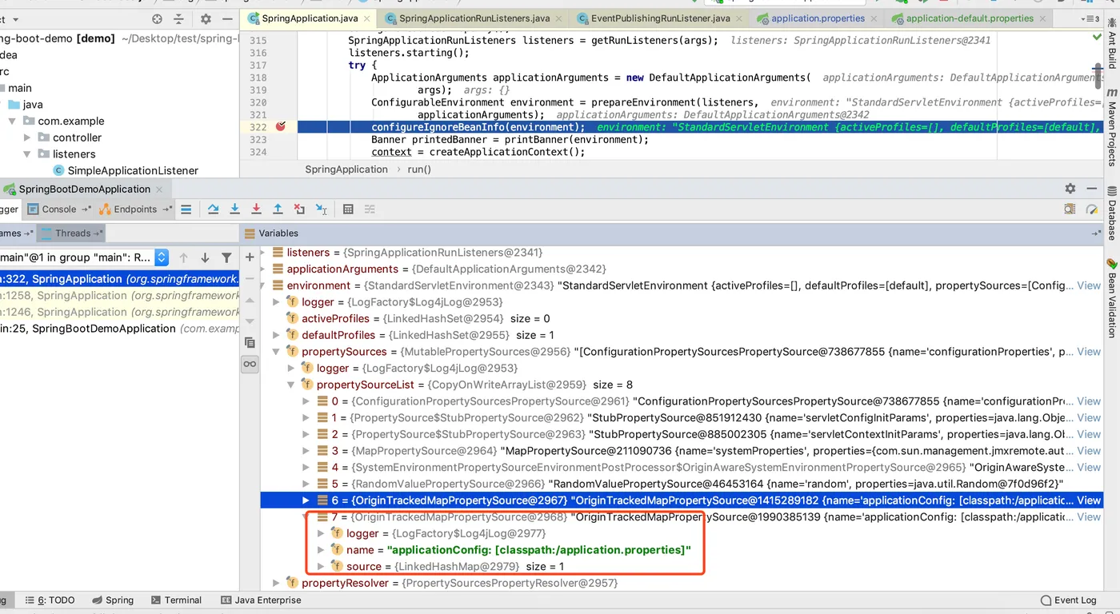Open debug panel settings gear
Viewport: 1120px width, 614px height.
[1070, 189]
